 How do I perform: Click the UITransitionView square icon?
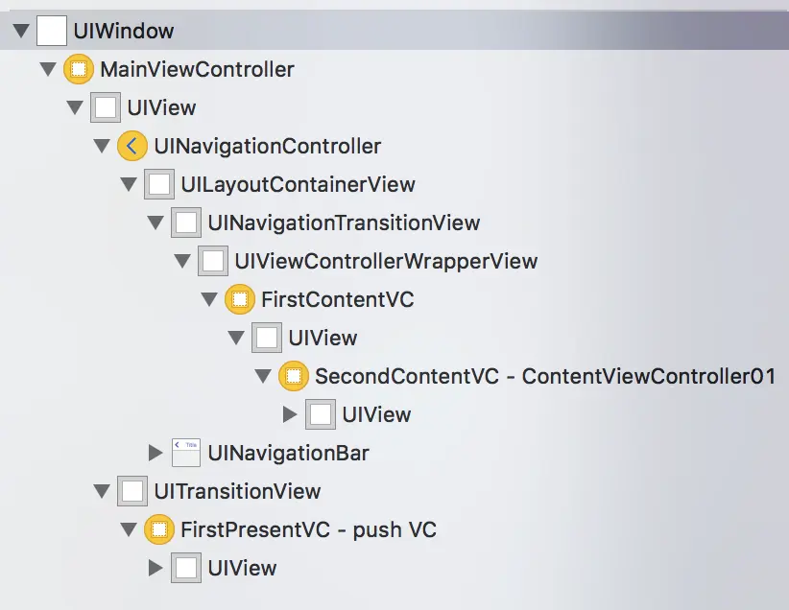tap(132, 491)
